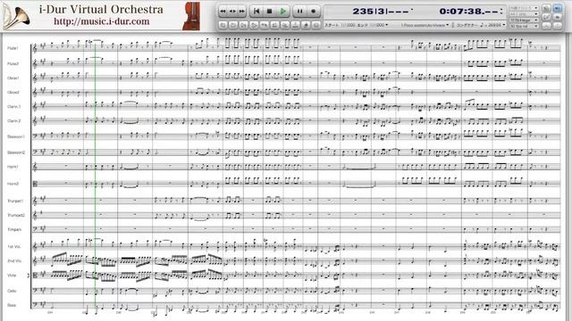Open the fourth dropdown right of time display
572x321 pixels.
point(525,26)
